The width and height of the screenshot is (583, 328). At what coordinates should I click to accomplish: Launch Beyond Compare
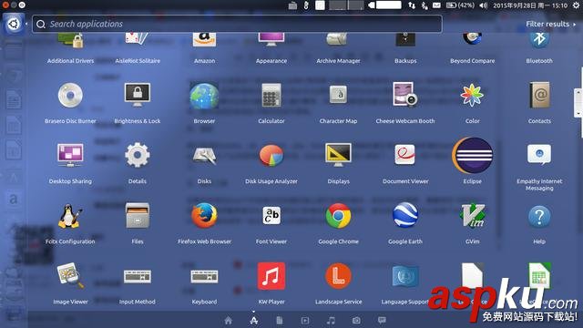[x=472, y=39]
